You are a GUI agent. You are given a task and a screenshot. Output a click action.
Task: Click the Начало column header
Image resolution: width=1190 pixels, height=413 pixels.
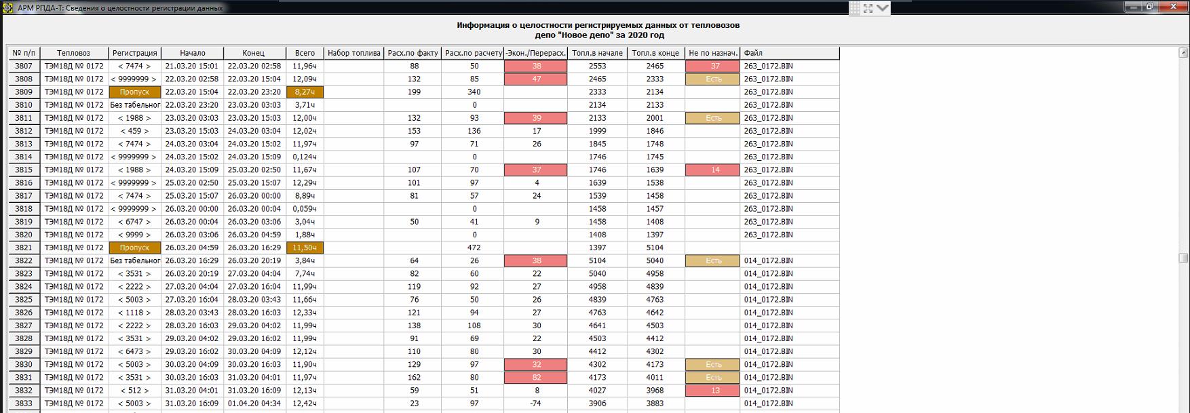[x=193, y=53]
